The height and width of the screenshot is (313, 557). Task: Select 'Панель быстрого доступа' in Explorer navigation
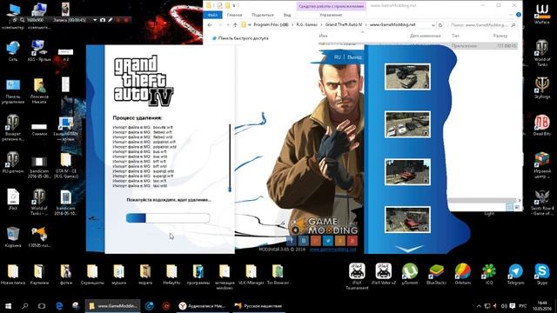point(244,38)
